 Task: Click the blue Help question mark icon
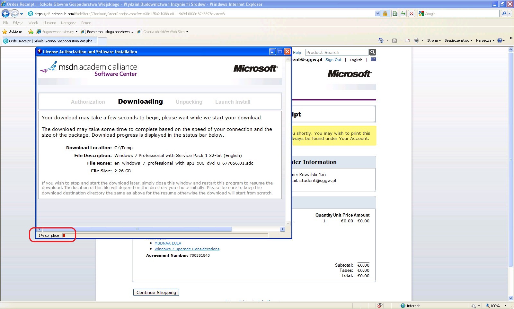click(500, 40)
